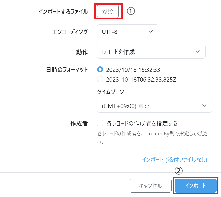The image size is (221, 197).
Task: Click the インポートするファイル label
Action: point(63,12)
